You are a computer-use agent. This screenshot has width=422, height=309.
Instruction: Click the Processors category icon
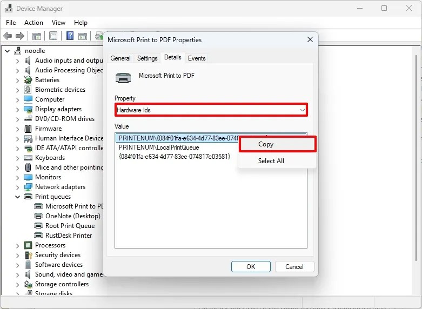[28, 245]
